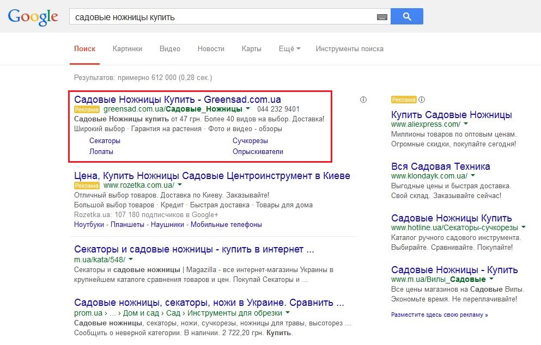Expand arrow next to www.klondayk.com.ua URL
The width and height of the screenshot is (541, 345).
tap(473, 176)
